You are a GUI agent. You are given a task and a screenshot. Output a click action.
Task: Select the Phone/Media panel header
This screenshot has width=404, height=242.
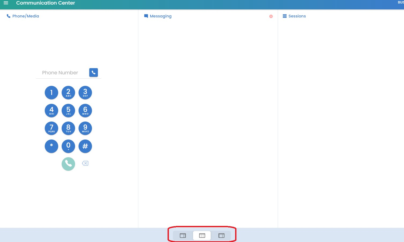point(25,16)
